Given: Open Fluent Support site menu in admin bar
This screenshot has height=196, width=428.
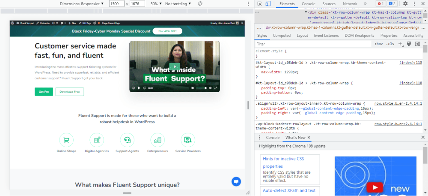Looking at the screenshot, I should (25, 23).
